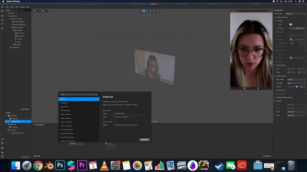Toggle the Pivot button in viewport toolbar
This screenshot has width=307, height=172.
(x=160, y=11)
